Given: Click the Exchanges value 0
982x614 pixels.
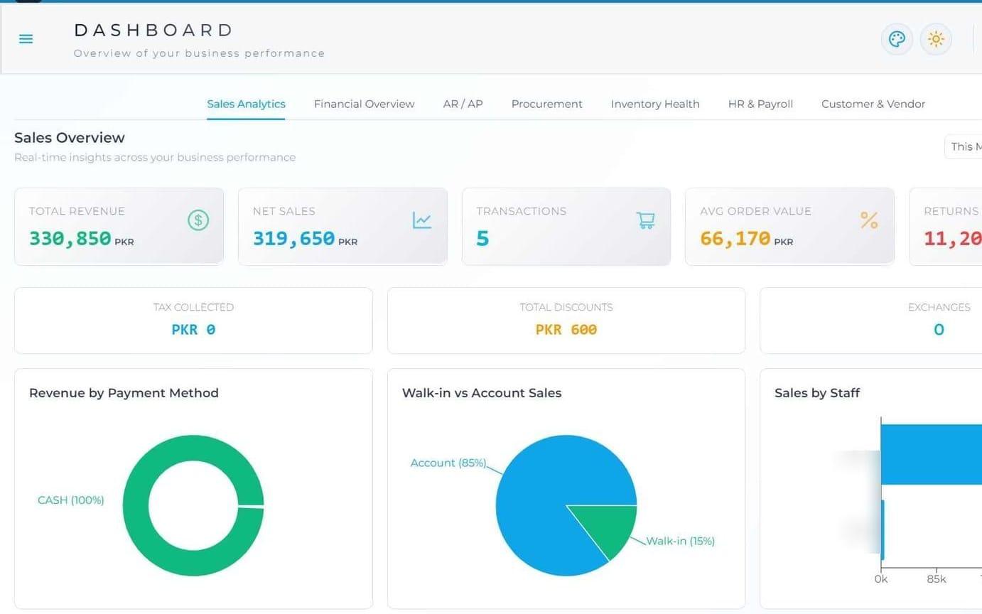Looking at the screenshot, I should click(x=939, y=330).
